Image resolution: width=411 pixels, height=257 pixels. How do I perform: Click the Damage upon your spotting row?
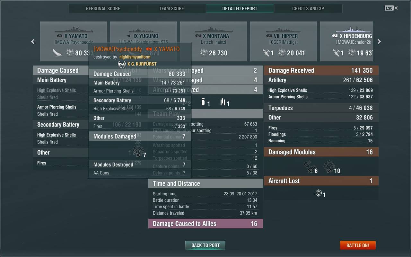click(205, 124)
